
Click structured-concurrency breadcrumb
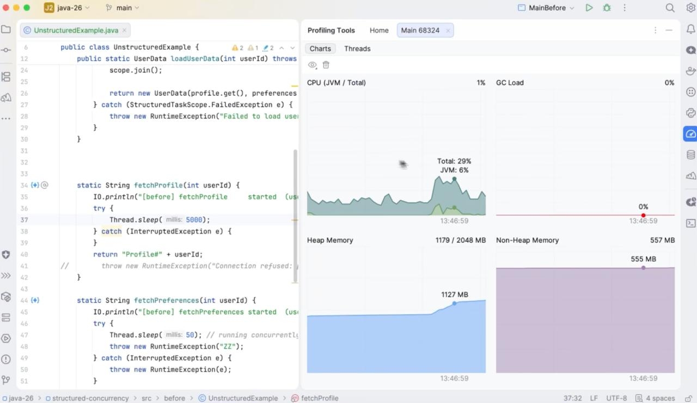(x=87, y=398)
